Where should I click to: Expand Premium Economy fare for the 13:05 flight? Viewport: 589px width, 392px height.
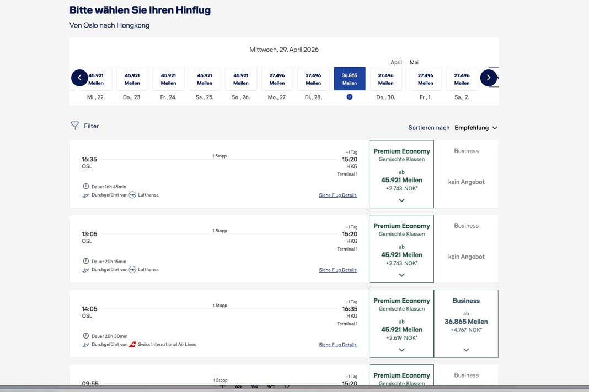click(x=401, y=275)
